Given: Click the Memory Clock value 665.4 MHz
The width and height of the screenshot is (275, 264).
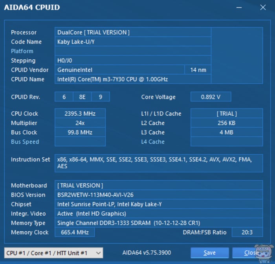Looking at the screenshot, I should (75, 232).
